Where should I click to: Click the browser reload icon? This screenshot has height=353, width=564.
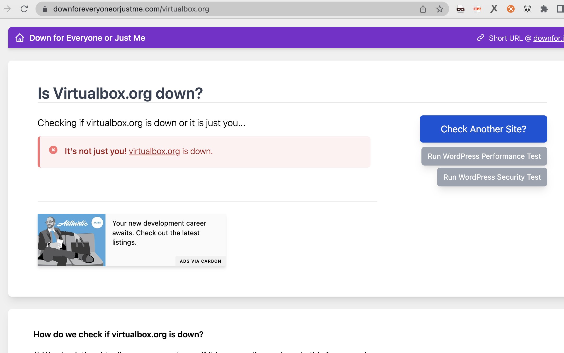point(24,9)
